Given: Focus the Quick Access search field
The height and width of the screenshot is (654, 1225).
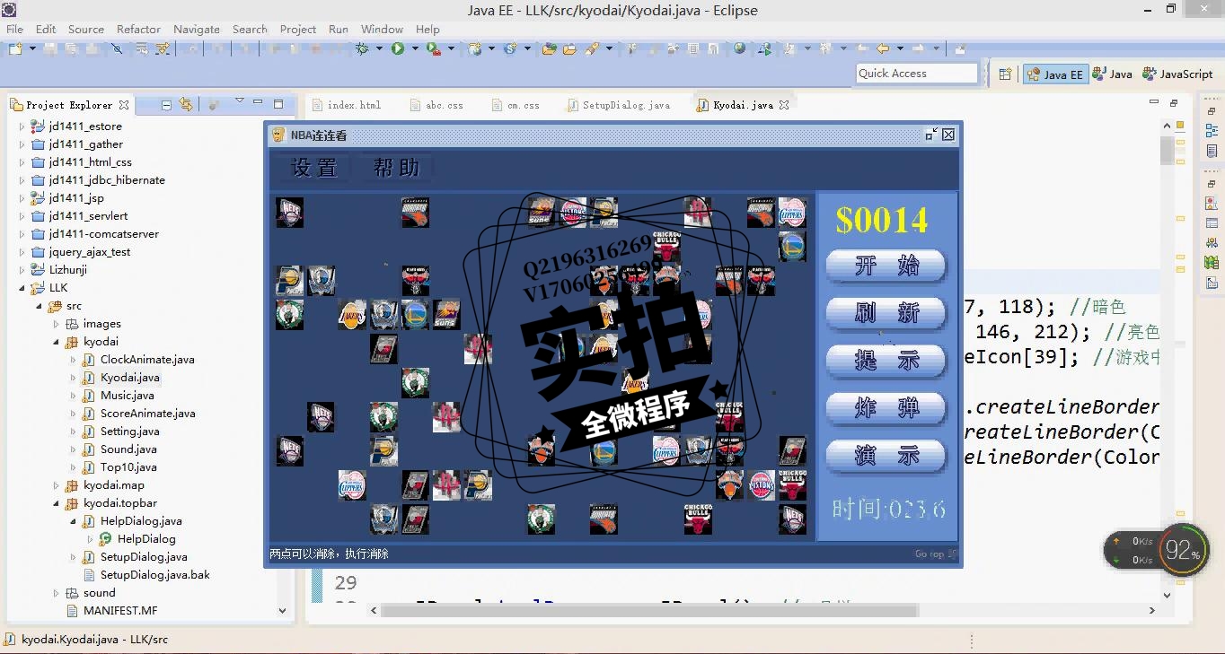Looking at the screenshot, I should coord(917,74).
